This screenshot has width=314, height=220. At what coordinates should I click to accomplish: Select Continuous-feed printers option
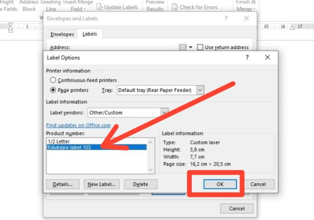point(53,80)
